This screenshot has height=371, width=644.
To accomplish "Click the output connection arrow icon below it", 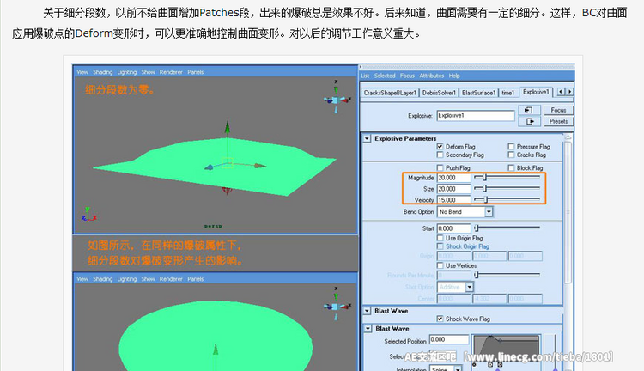I will [x=529, y=121].
